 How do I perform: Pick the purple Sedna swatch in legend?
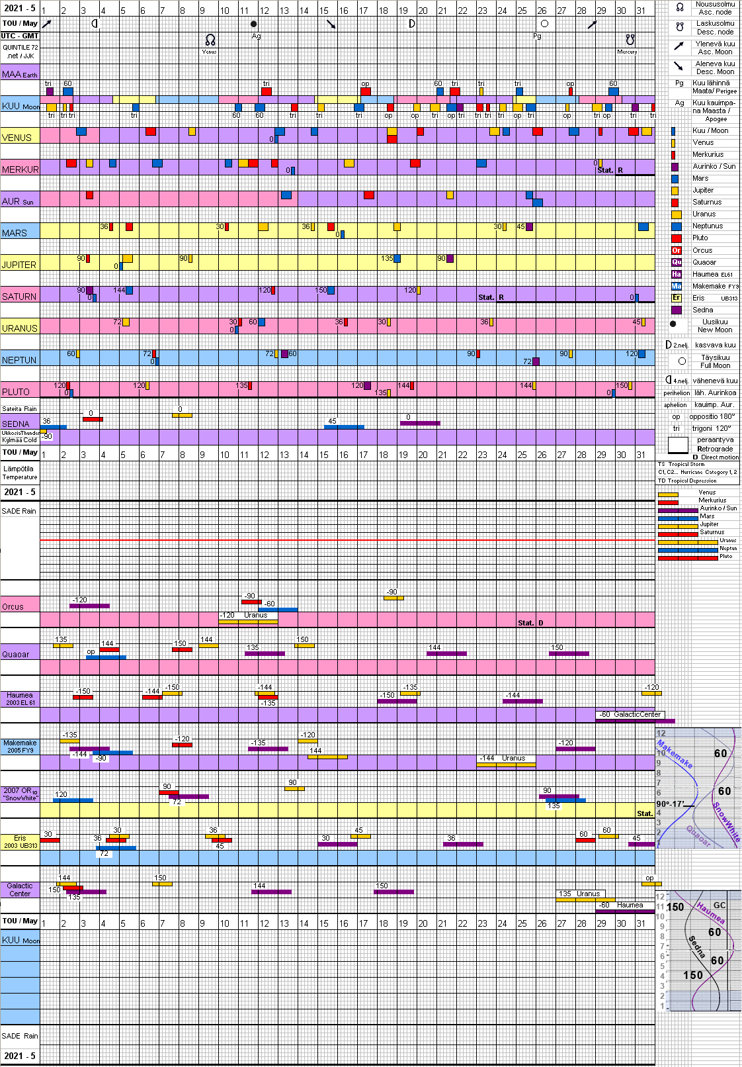pos(676,310)
